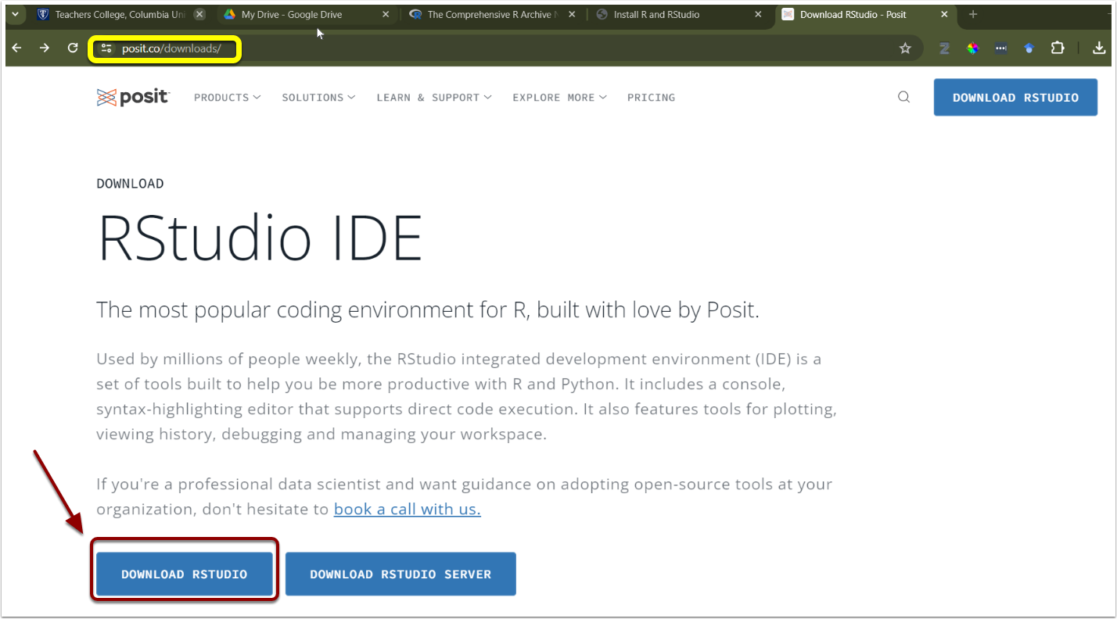Expand the Solutions dropdown menu
This screenshot has width=1117, height=619.
[318, 98]
